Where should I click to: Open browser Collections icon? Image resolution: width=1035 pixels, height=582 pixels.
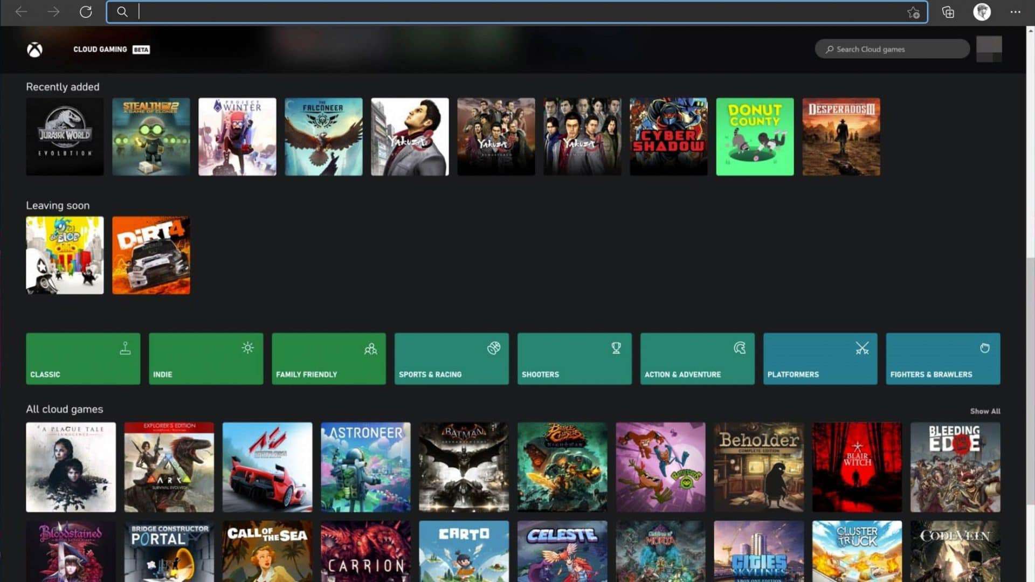[948, 12]
